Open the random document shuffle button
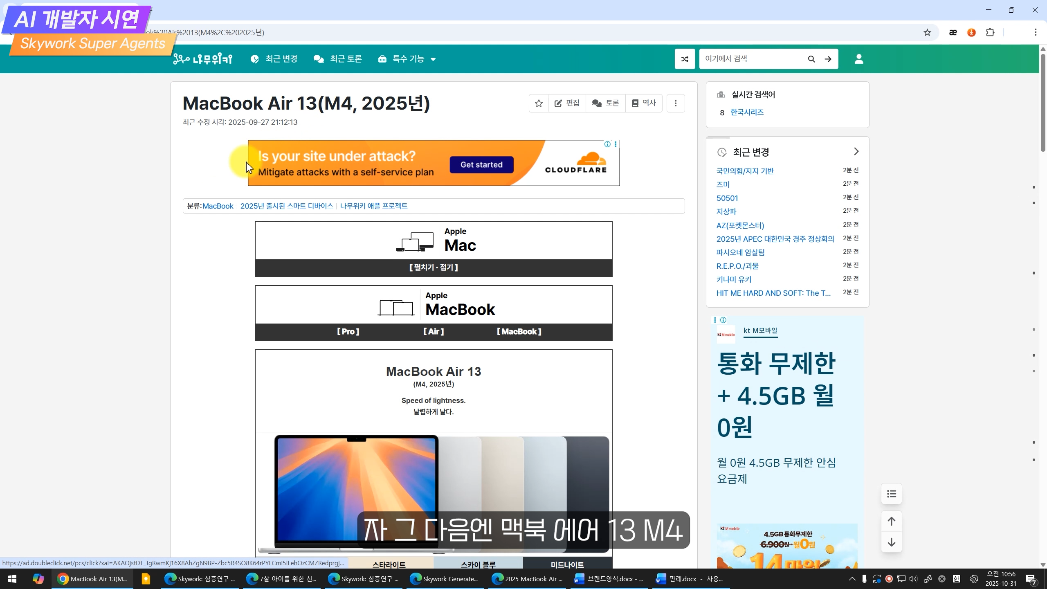 [x=685, y=59]
